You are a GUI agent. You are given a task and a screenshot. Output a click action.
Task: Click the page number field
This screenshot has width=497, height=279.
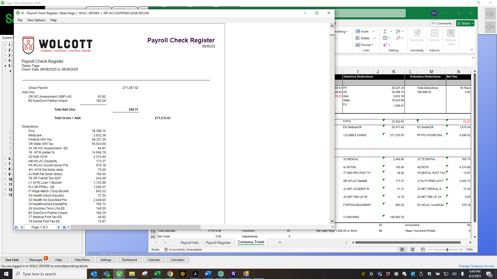click(x=40, y=227)
